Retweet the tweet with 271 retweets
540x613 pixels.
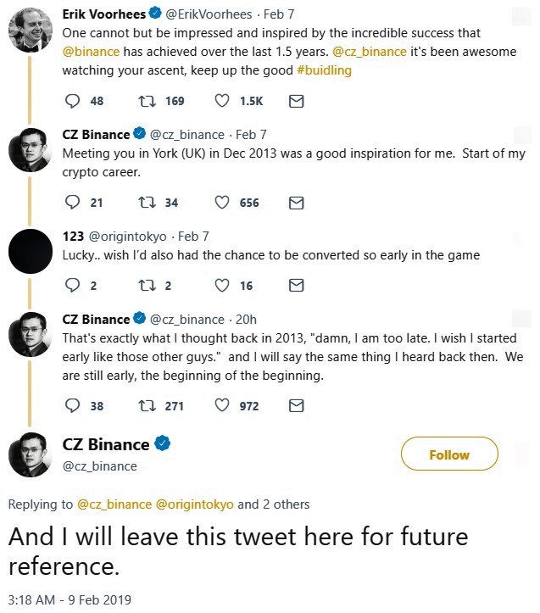click(147, 405)
